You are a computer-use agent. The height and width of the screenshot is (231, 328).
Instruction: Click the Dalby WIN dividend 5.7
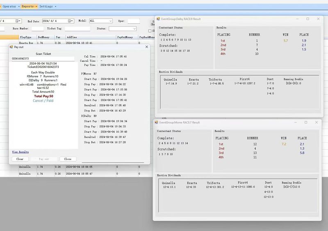[x=286, y=40]
